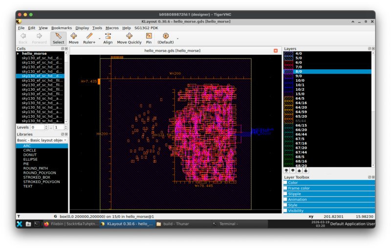Activate the Select arrow tool
This screenshot has width=391, height=249.
coord(58,38)
